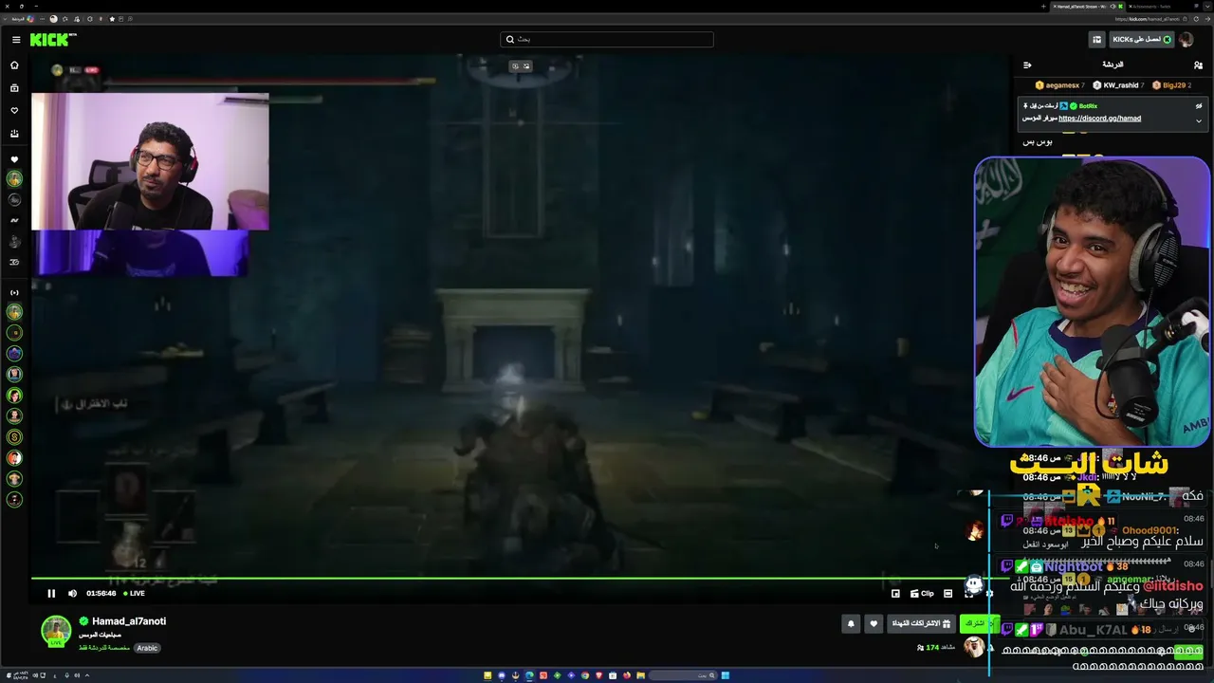This screenshot has height=683, width=1214.
Task: Mute the stream volume
Action: (72, 594)
